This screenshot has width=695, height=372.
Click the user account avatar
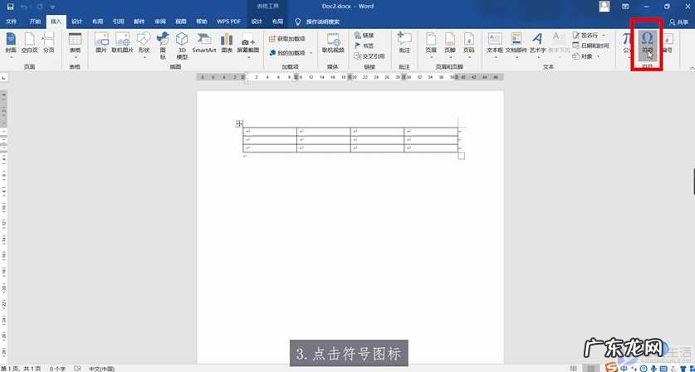point(604,6)
